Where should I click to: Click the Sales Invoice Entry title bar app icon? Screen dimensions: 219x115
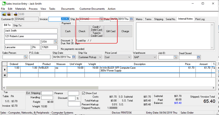[4, 4]
